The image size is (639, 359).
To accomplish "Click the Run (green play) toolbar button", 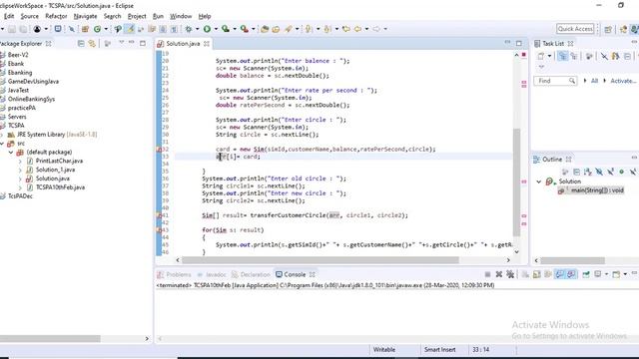I will point(207,29).
